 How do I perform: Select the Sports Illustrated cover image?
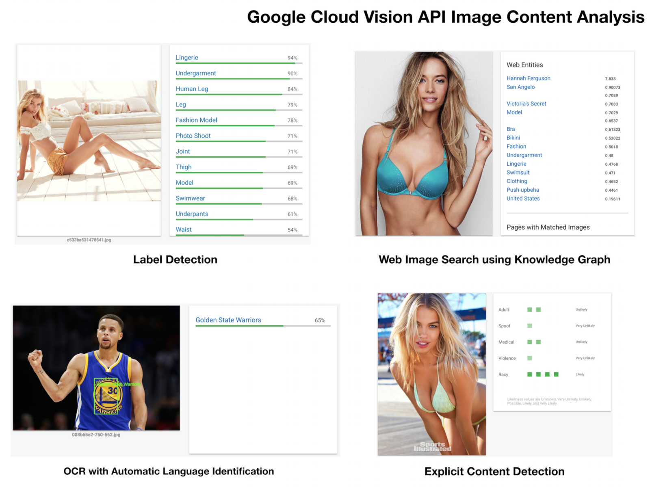pos(432,374)
